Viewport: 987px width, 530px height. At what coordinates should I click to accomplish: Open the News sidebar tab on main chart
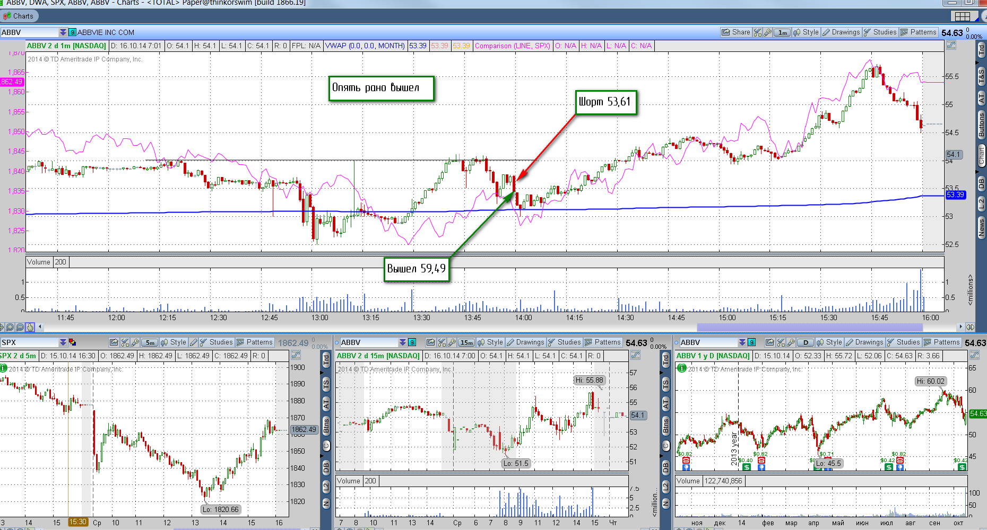(981, 227)
